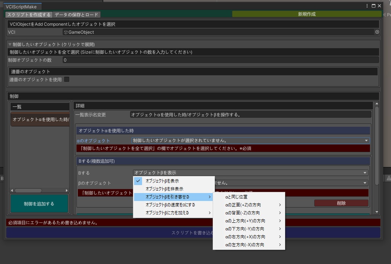This screenshot has height=264, width=391.
Task: Expand the αの上方向(+Y)の方向 submenu
Action: pyautogui.click(x=249, y=221)
